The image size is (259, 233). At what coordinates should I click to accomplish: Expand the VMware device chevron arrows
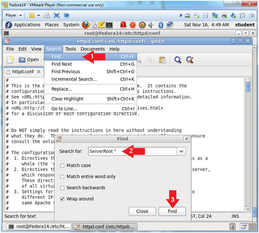181,15
